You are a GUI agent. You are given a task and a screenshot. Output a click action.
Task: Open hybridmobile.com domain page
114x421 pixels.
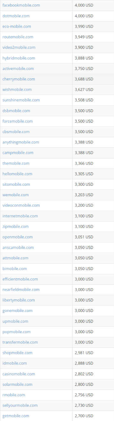coord(19,58)
